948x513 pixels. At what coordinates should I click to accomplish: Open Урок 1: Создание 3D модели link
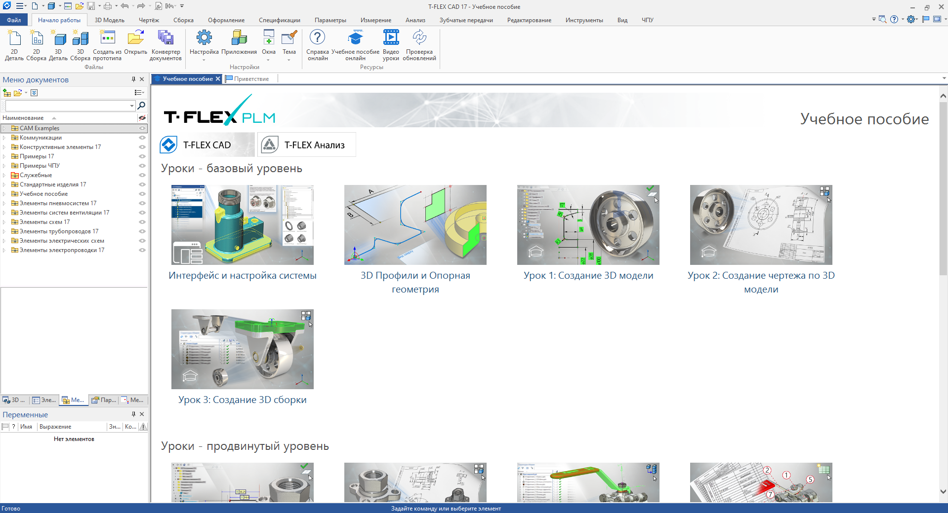pos(588,276)
